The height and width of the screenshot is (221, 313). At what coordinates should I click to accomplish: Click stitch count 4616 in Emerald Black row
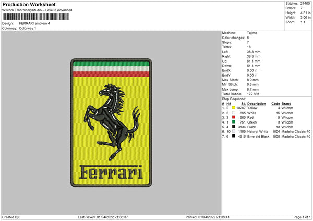tap(242, 137)
